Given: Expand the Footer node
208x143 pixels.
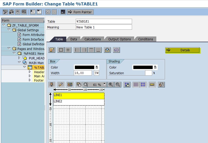Looking at the screenshot, I should click(30, 80).
